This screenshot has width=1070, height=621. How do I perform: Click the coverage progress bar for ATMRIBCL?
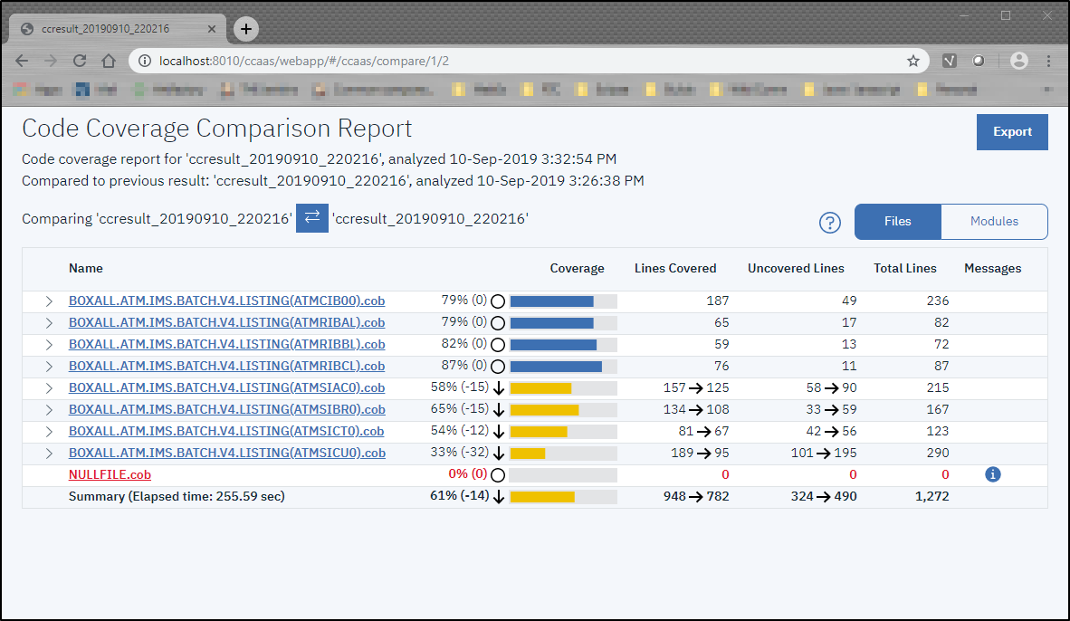point(563,366)
